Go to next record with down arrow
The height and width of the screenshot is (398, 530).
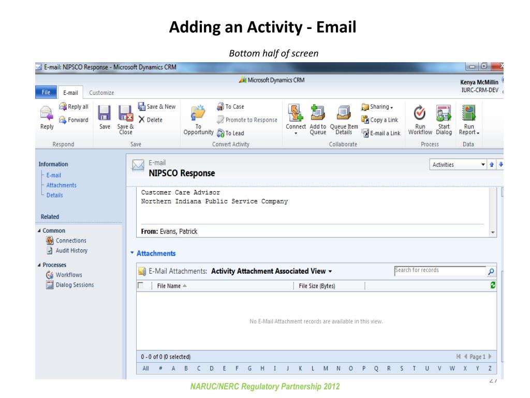point(501,164)
